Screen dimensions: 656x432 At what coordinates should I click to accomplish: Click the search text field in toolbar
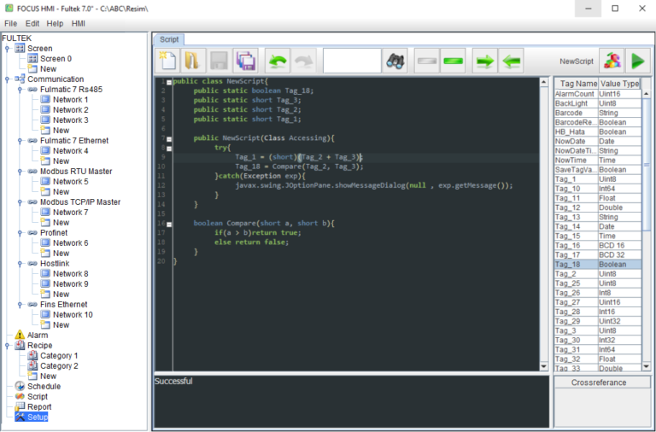click(352, 61)
